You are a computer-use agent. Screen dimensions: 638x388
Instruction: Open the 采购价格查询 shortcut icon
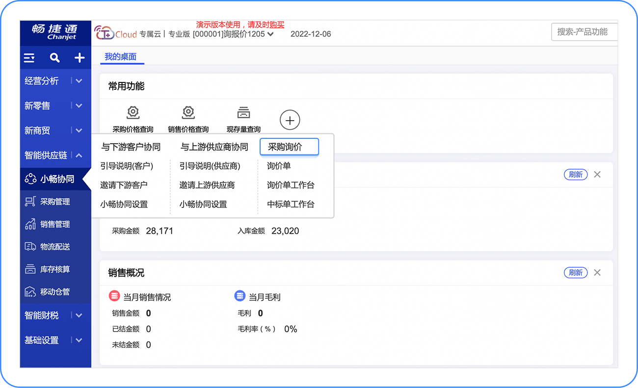pos(133,113)
